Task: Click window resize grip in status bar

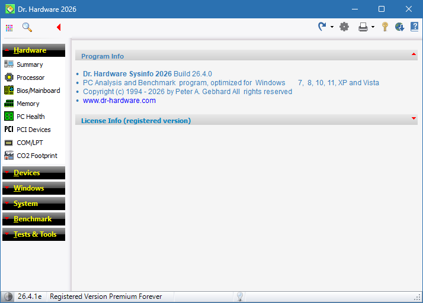Action: point(417,297)
